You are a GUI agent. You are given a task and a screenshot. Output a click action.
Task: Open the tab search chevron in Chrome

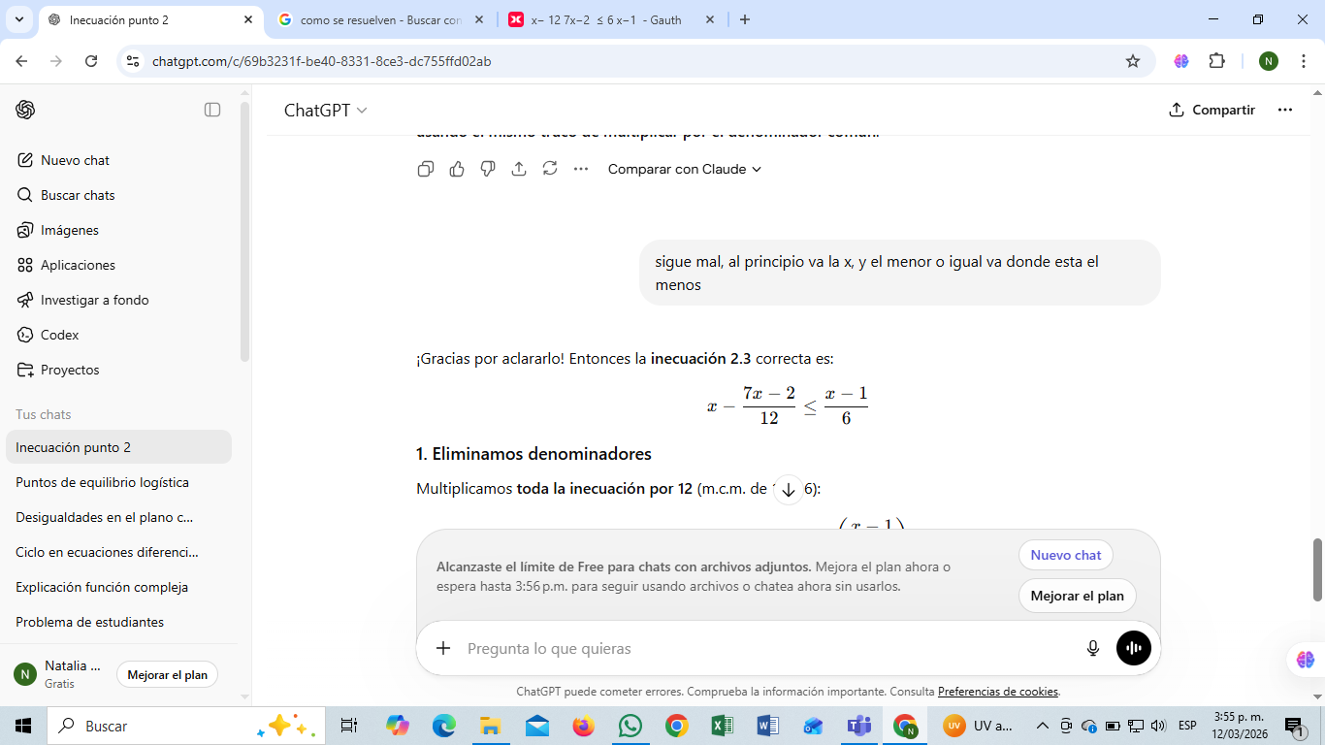(18, 19)
